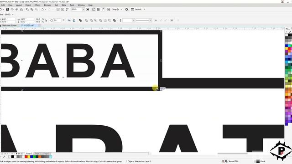Click the zoom level field showing 500%

pyautogui.click(x=77, y=9)
